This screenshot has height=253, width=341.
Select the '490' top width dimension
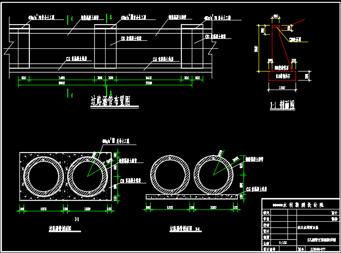pyautogui.click(x=276, y=16)
